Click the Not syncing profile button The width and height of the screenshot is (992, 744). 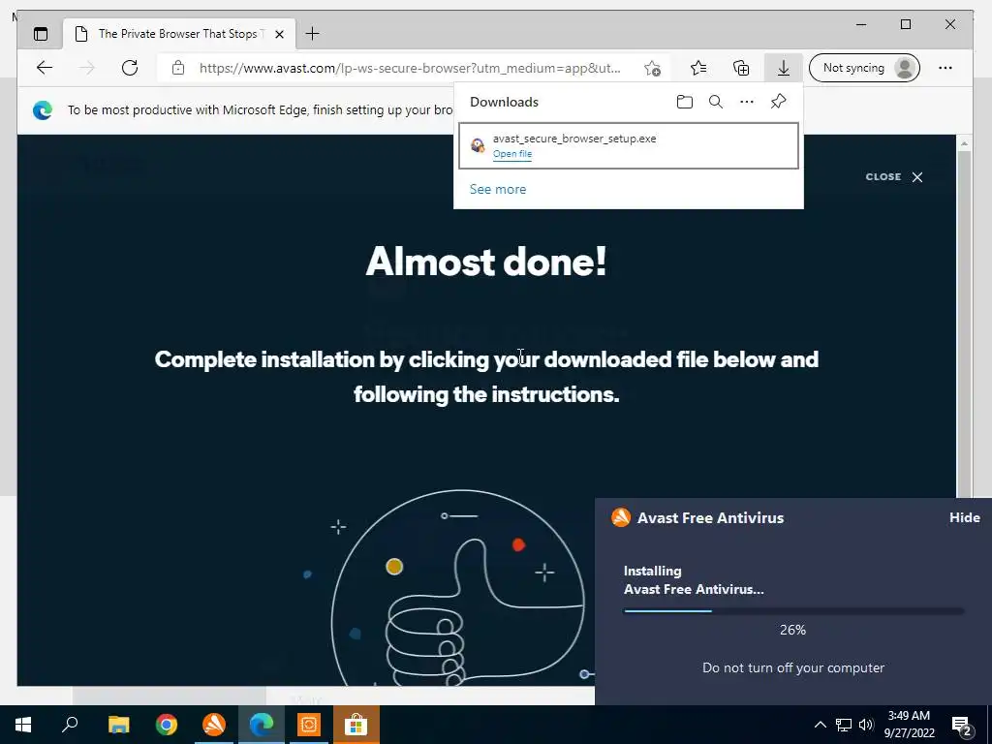[865, 68]
